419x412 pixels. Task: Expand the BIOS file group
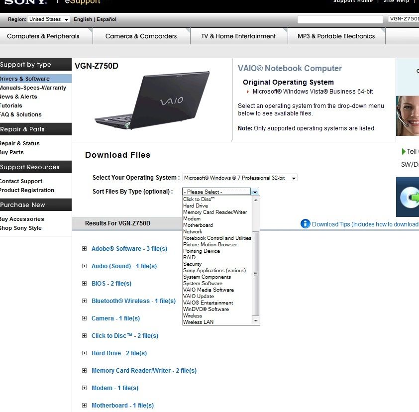pos(84,283)
